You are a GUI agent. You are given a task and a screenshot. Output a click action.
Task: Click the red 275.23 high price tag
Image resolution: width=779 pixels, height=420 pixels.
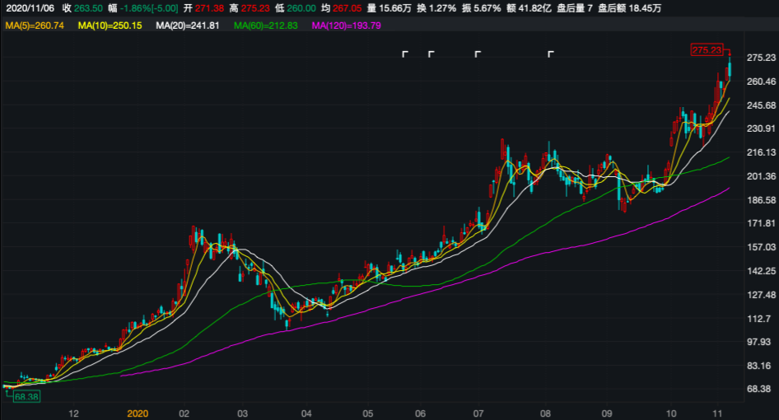(706, 51)
